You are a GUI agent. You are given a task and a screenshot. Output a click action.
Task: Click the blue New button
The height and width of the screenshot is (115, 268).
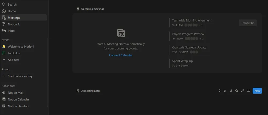pyautogui.click(x=257, y=91)
